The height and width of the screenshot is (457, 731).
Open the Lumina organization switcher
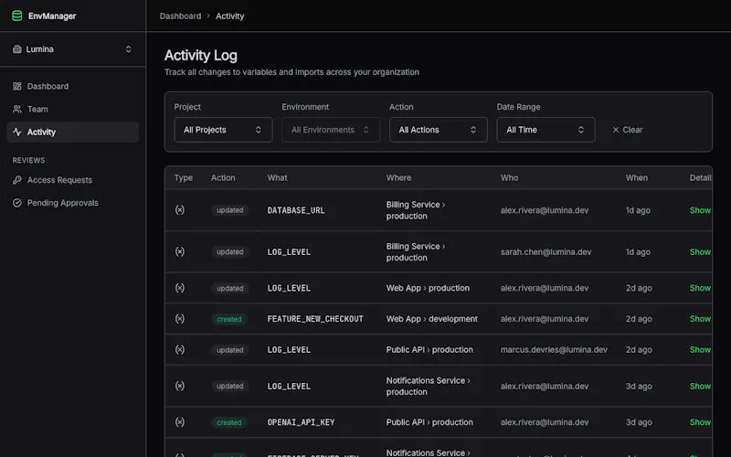tap(73, 49)
